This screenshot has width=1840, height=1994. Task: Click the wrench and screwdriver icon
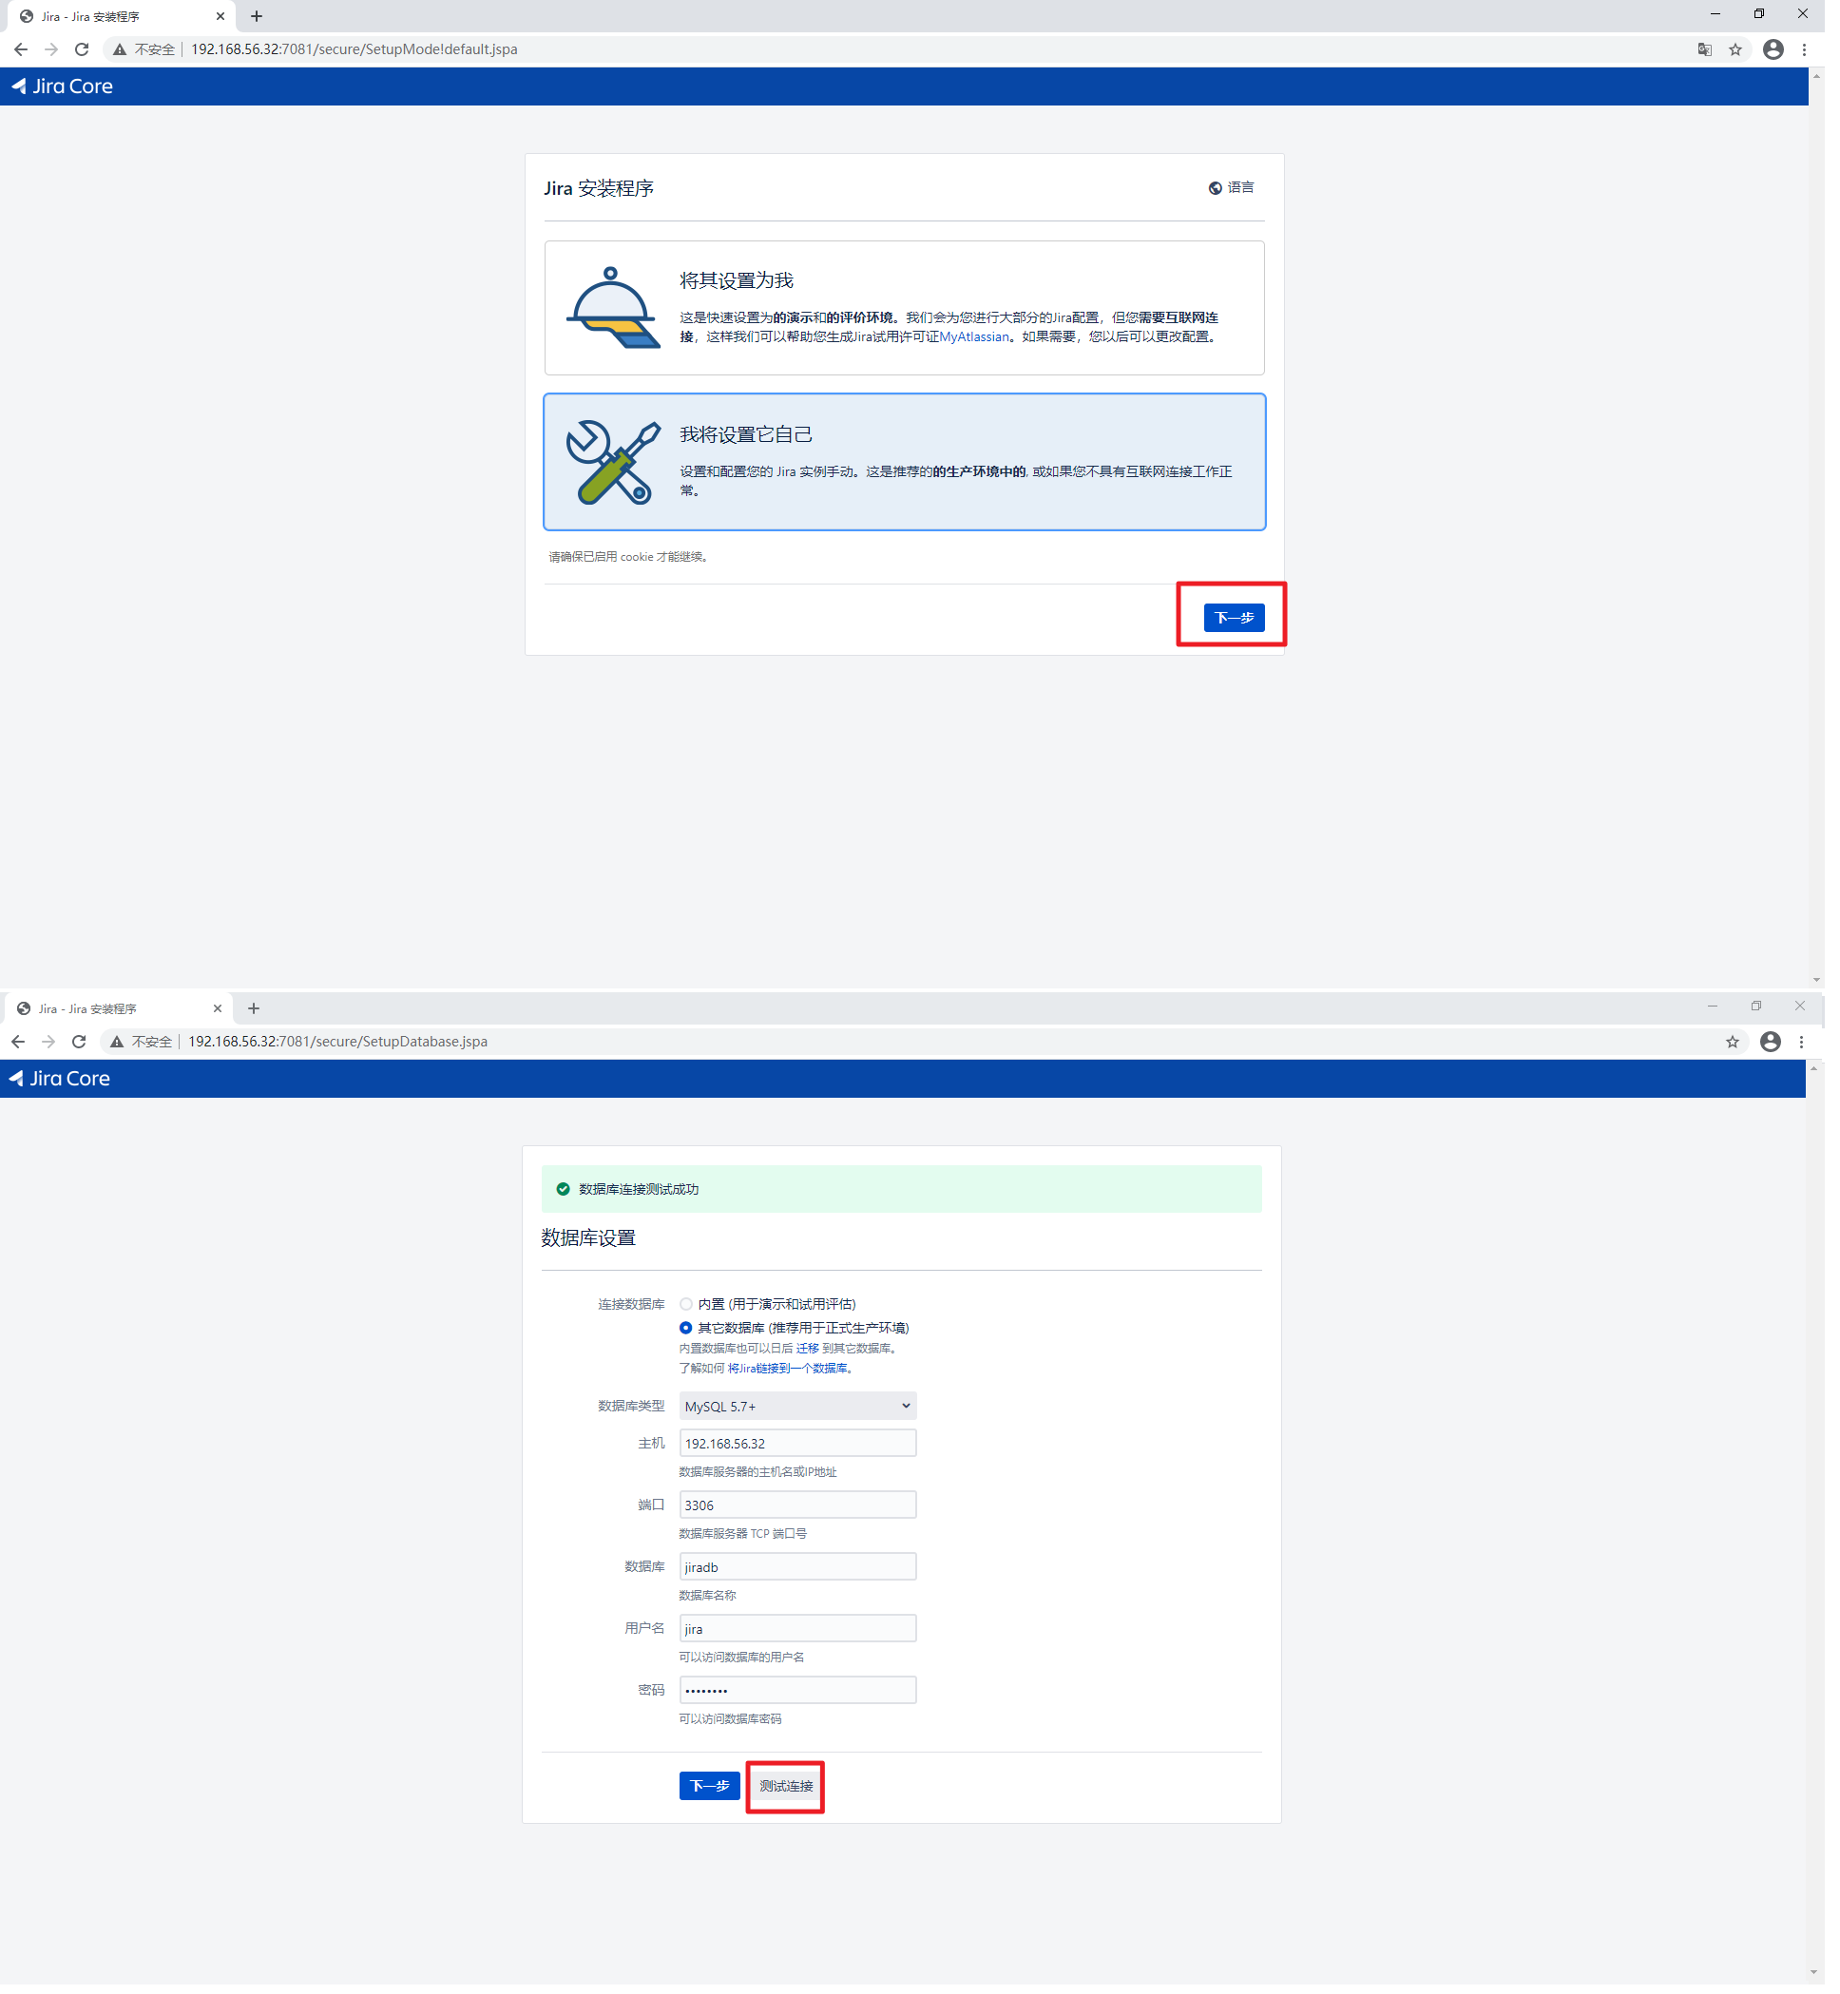tap(618, 465)
